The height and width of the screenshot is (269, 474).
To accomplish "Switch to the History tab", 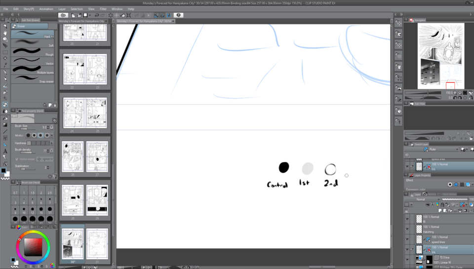I will point(430,194).
